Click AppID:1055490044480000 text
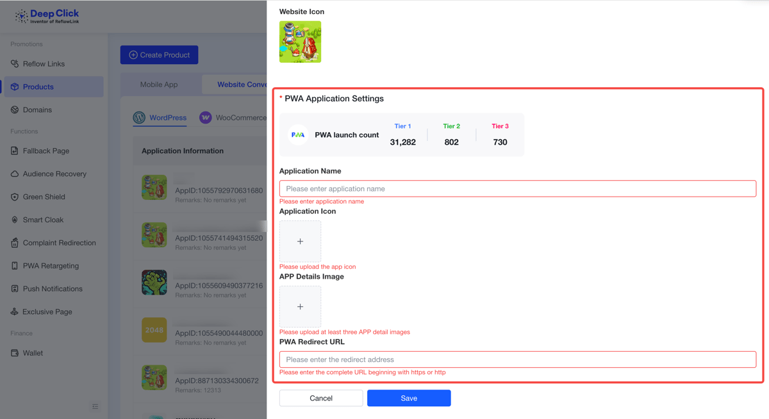Viewport: 769px width, 419px height. [x=219, y=333]
